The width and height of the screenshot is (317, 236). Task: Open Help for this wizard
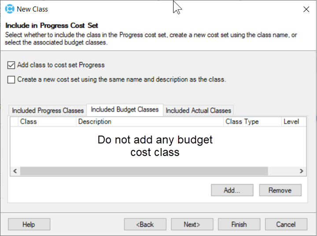[29, 225]
